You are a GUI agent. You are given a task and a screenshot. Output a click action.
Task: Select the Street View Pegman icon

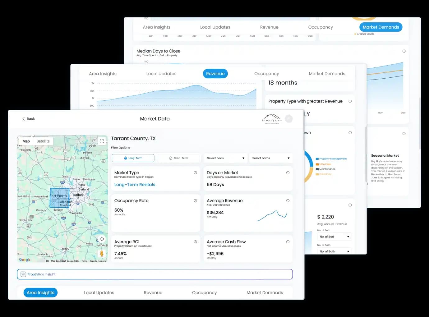pyautogui.click(x=102, y=253)
